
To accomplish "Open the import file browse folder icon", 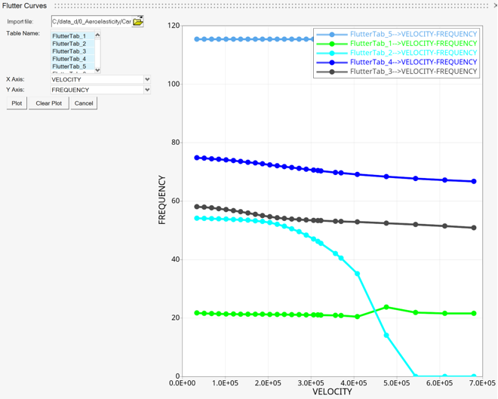I will [x=138, y=22].
